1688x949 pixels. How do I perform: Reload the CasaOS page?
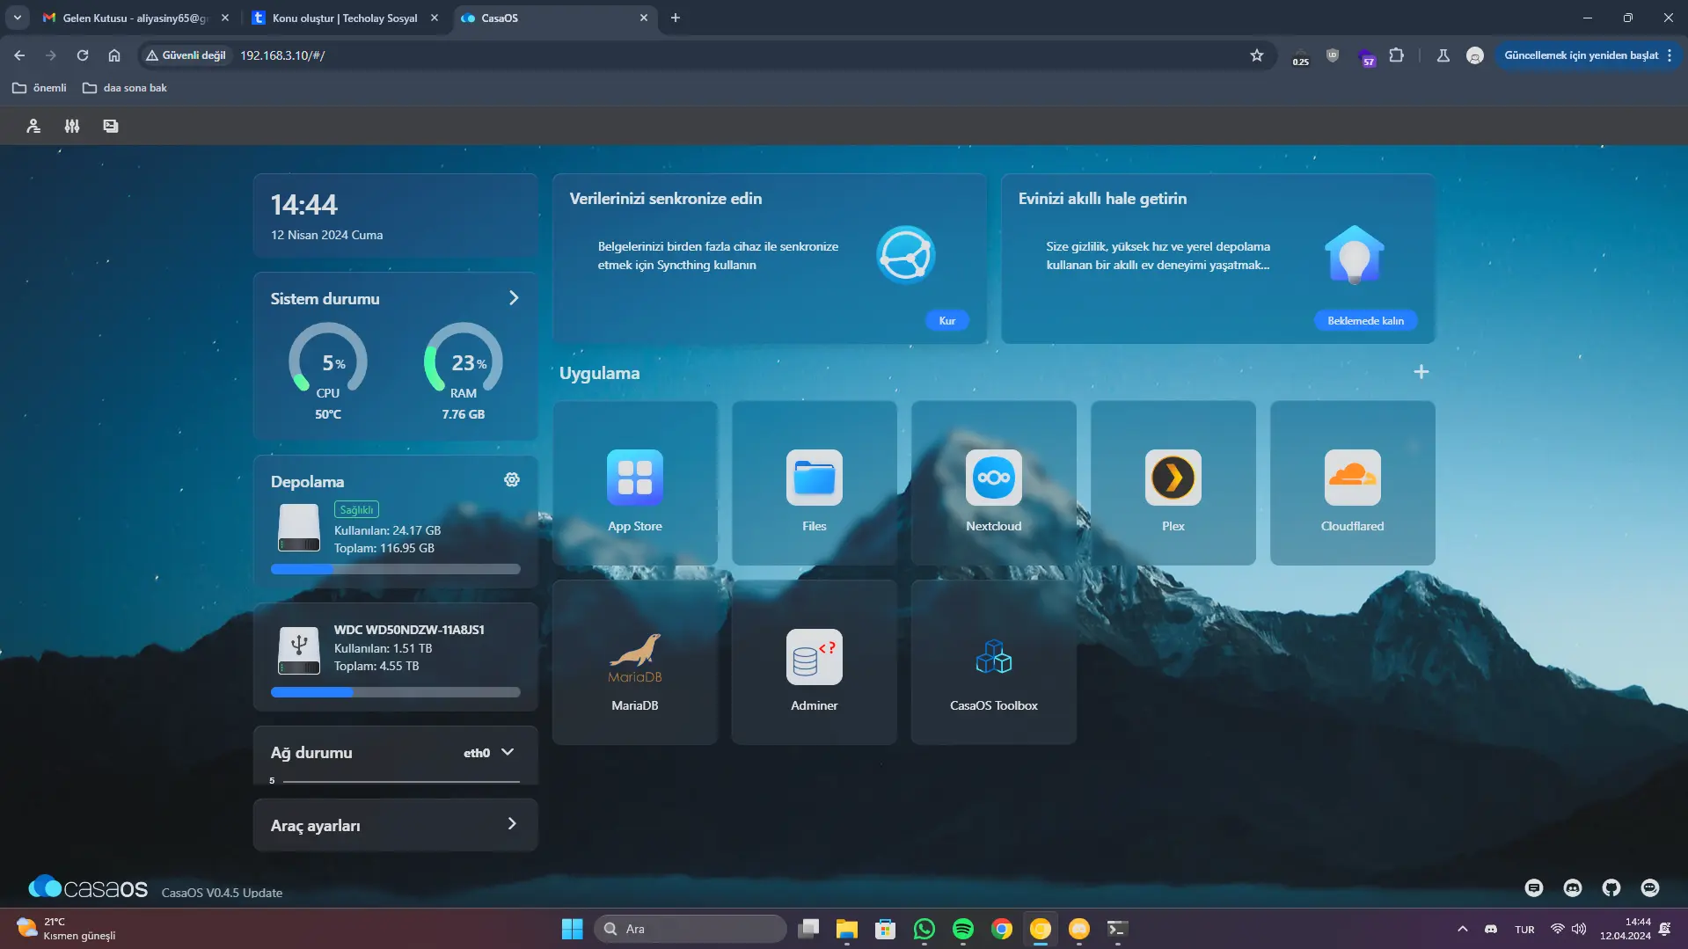coord(83,55)
